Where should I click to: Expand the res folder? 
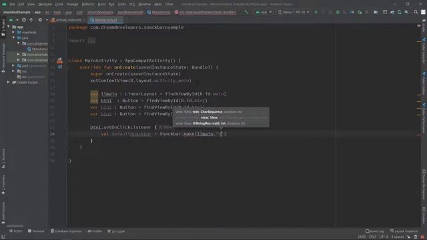click(13, 71)
